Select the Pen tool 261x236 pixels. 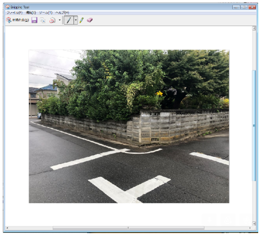coord(68,20)
